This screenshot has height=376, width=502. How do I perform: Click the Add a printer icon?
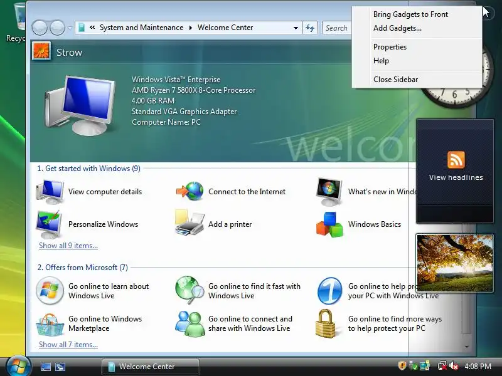coord(190,222)
